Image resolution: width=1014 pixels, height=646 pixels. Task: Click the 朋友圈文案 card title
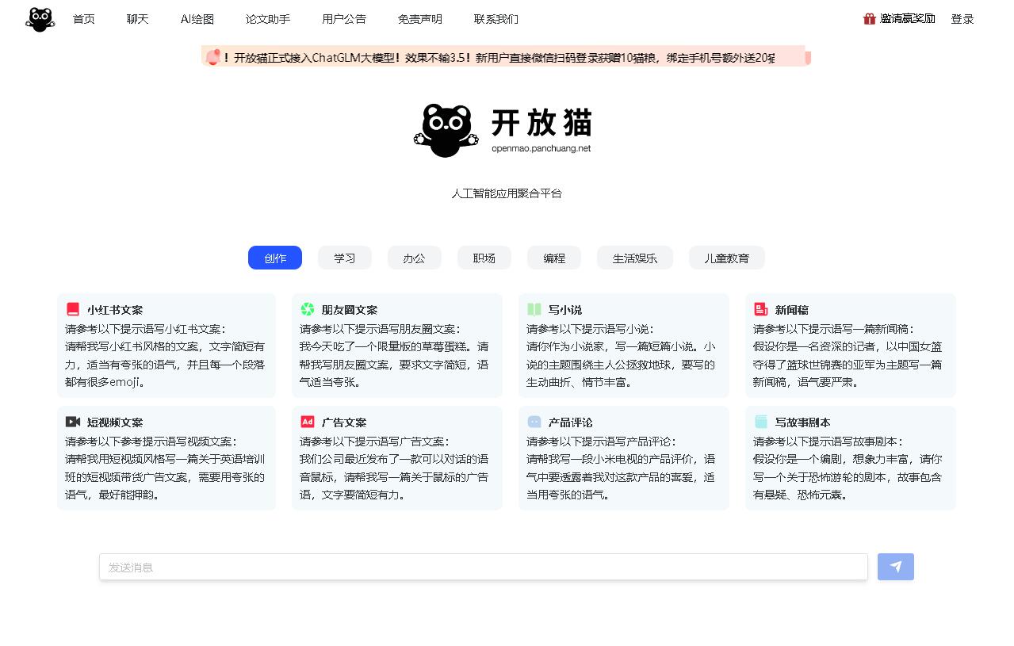350,310
